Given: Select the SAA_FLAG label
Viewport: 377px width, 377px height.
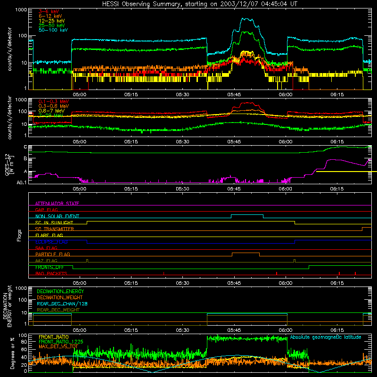Looking at the screenshot, I should tap(46, 248).
